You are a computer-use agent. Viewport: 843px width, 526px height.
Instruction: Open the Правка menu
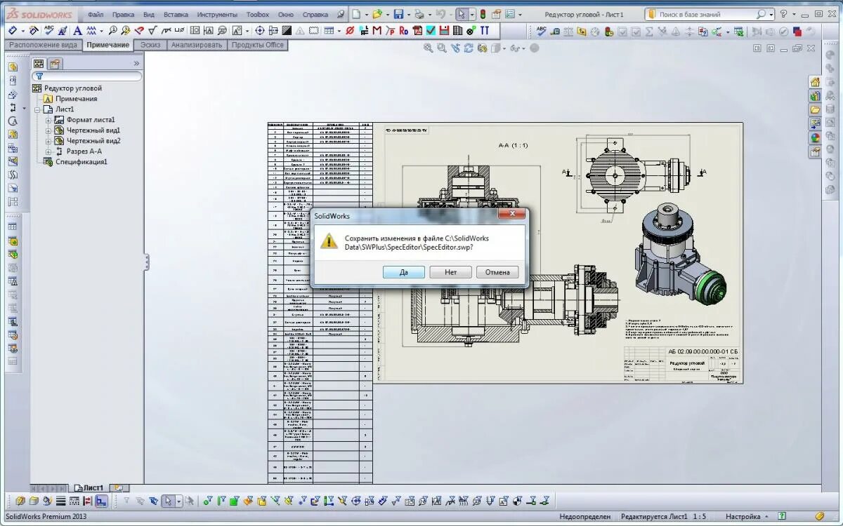pos(123,14)
